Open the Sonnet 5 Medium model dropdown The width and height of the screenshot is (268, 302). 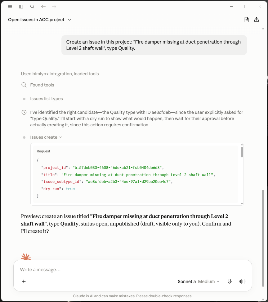[199, 281]
